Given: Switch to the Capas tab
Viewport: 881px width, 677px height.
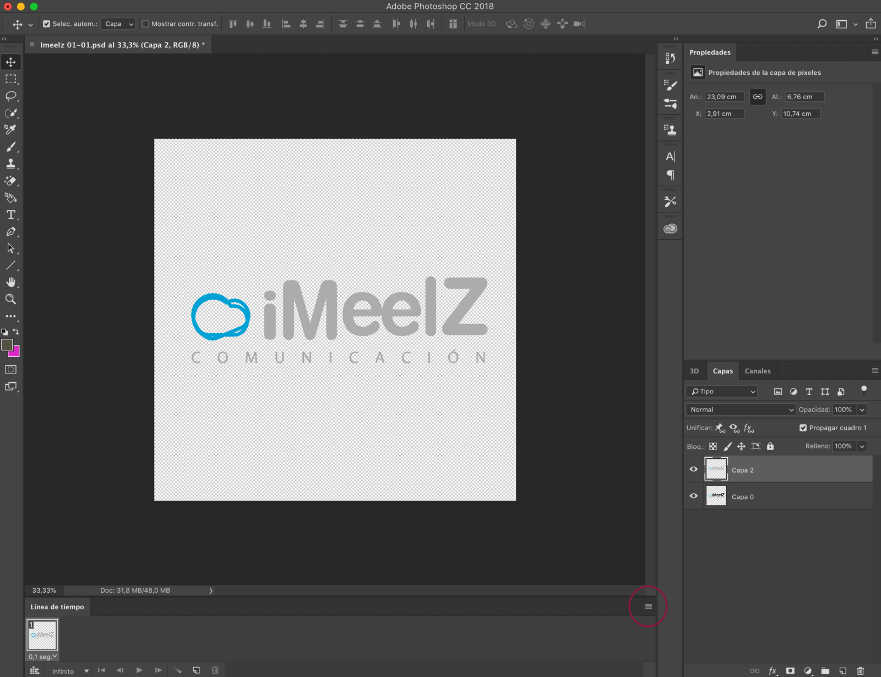Looking at the screenshot, I should coord(723,371).
